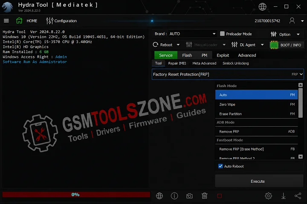
Task: Click the globe language icon in title bar
Action: [262, 7]
